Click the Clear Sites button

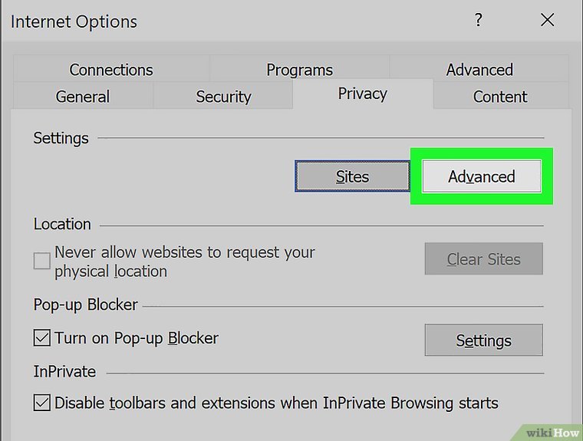click(483, 259)
